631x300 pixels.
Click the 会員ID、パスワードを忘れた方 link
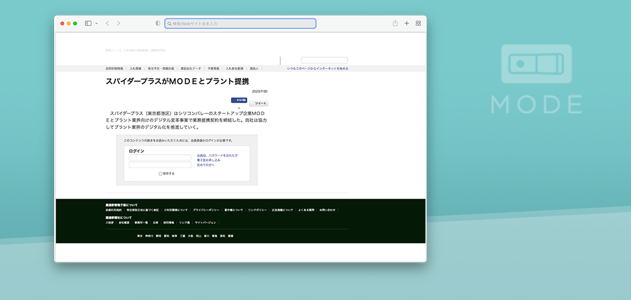pyautogui.click(x=217, y=155)
